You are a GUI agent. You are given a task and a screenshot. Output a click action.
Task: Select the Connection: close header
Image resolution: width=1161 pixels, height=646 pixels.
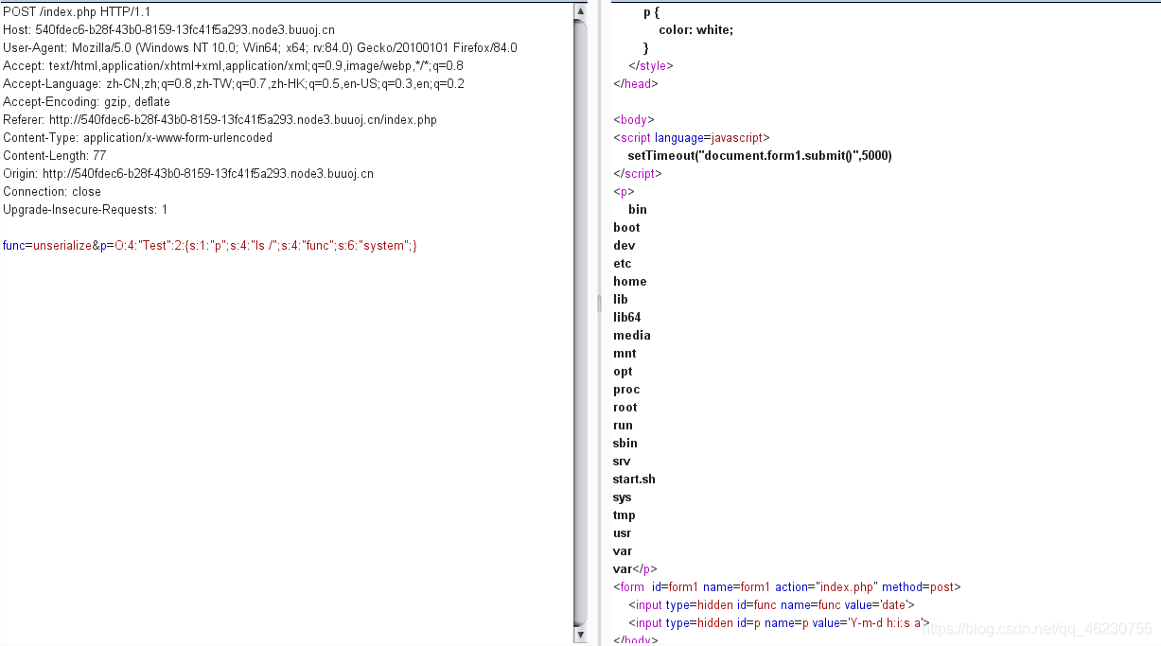52,191
